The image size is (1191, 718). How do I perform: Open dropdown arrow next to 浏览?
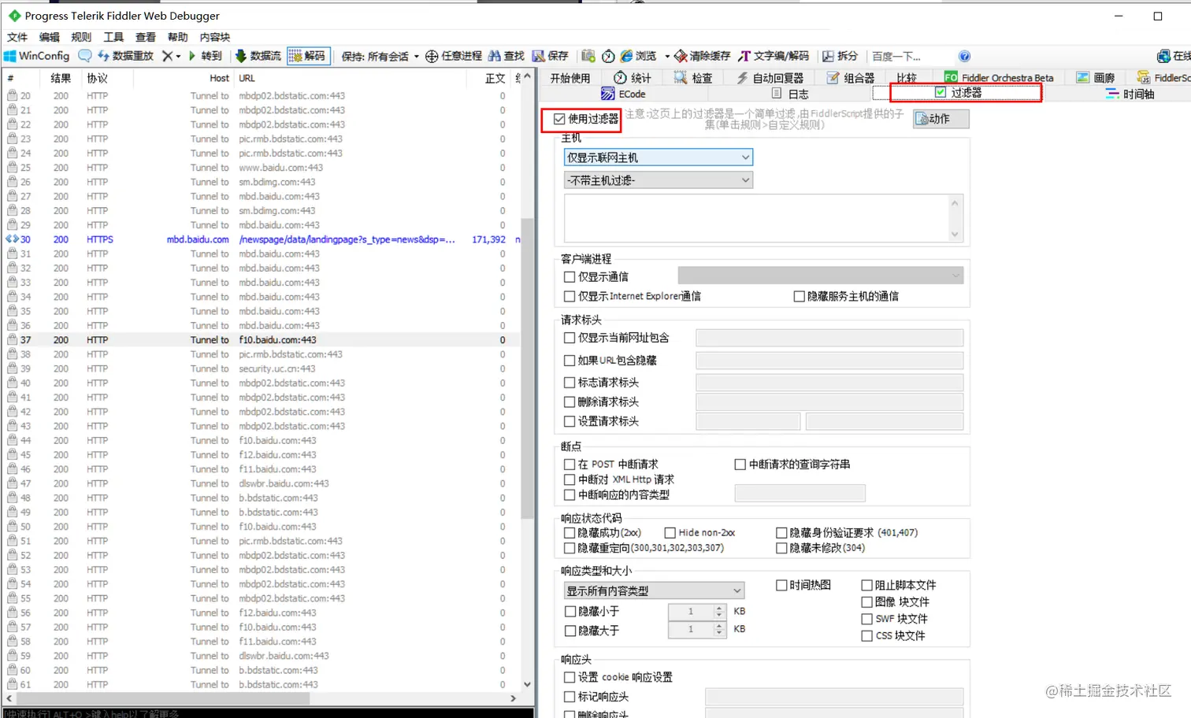(x=667, y=57)
